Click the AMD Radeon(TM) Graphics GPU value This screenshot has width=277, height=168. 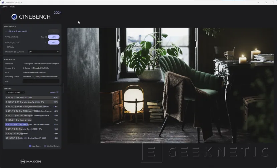[x=35, y=72]
